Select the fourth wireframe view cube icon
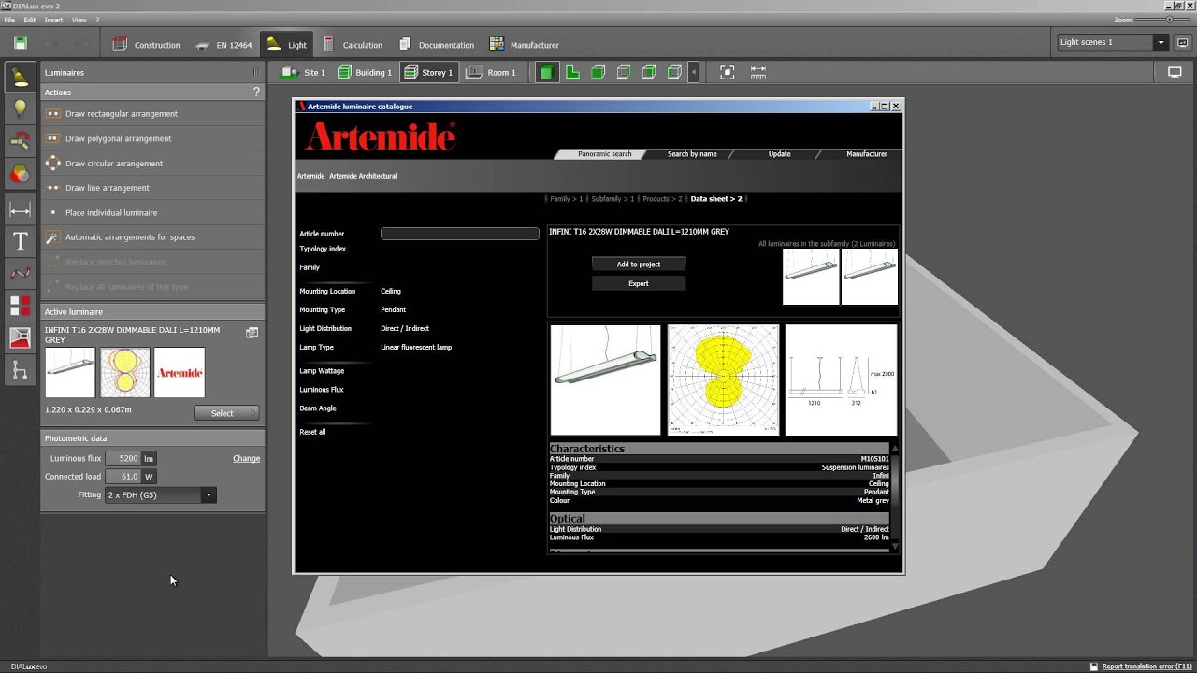 (623, 72)
